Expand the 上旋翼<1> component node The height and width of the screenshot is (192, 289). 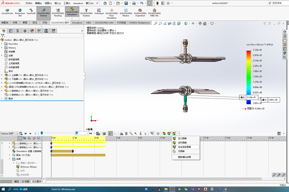(x=2, y=75)
